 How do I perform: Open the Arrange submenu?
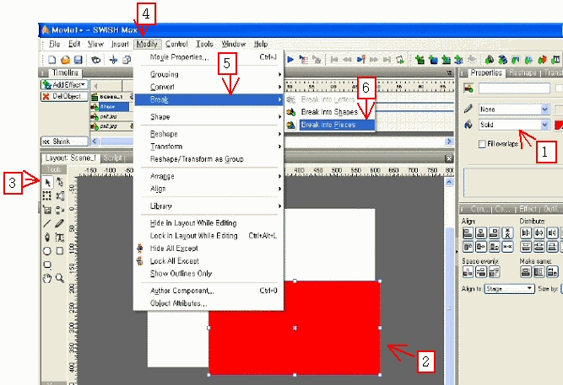click(x=209, y=176)
